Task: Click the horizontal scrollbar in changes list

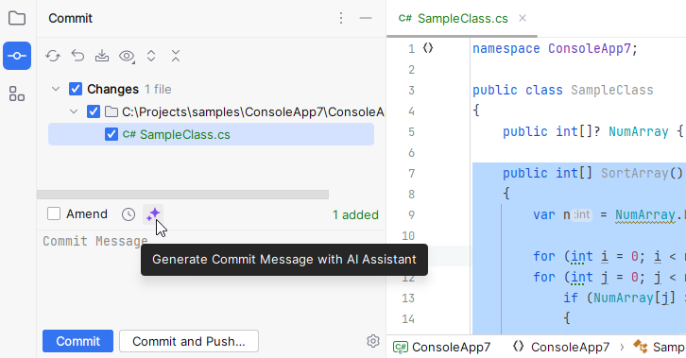Action: [183, 195]
